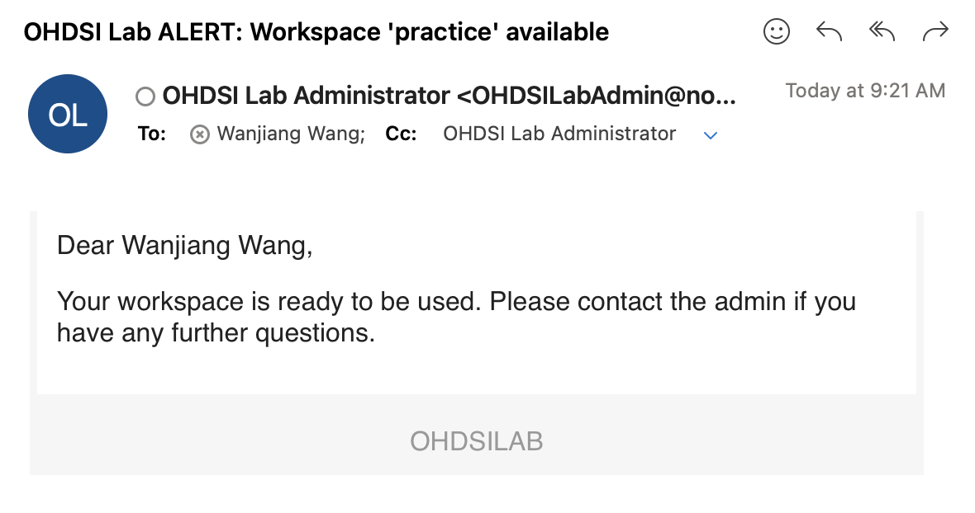Viewport: 975px width, 513px height.
Task: Select the Reply All icon
Action: [881, 31]
